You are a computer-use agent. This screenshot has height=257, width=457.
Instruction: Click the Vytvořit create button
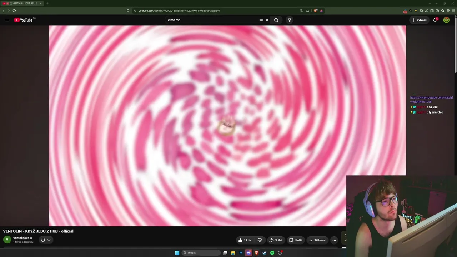click(419, 20)
